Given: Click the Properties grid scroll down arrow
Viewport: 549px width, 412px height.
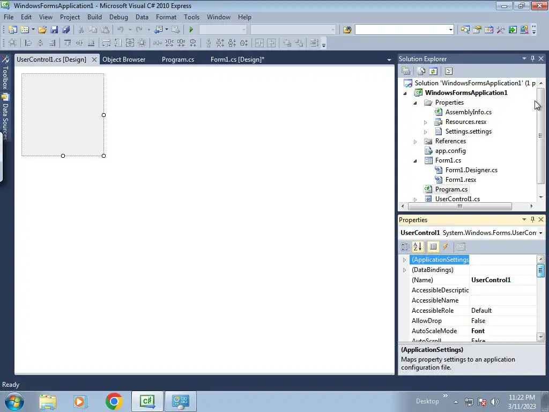Looking at the screenshot, I should click(540, 337).
